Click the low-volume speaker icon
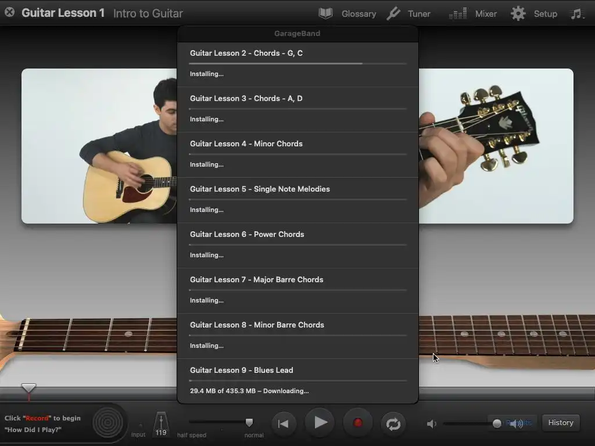The width and height of the screenshot is (595, 446). tap(431, 423)
